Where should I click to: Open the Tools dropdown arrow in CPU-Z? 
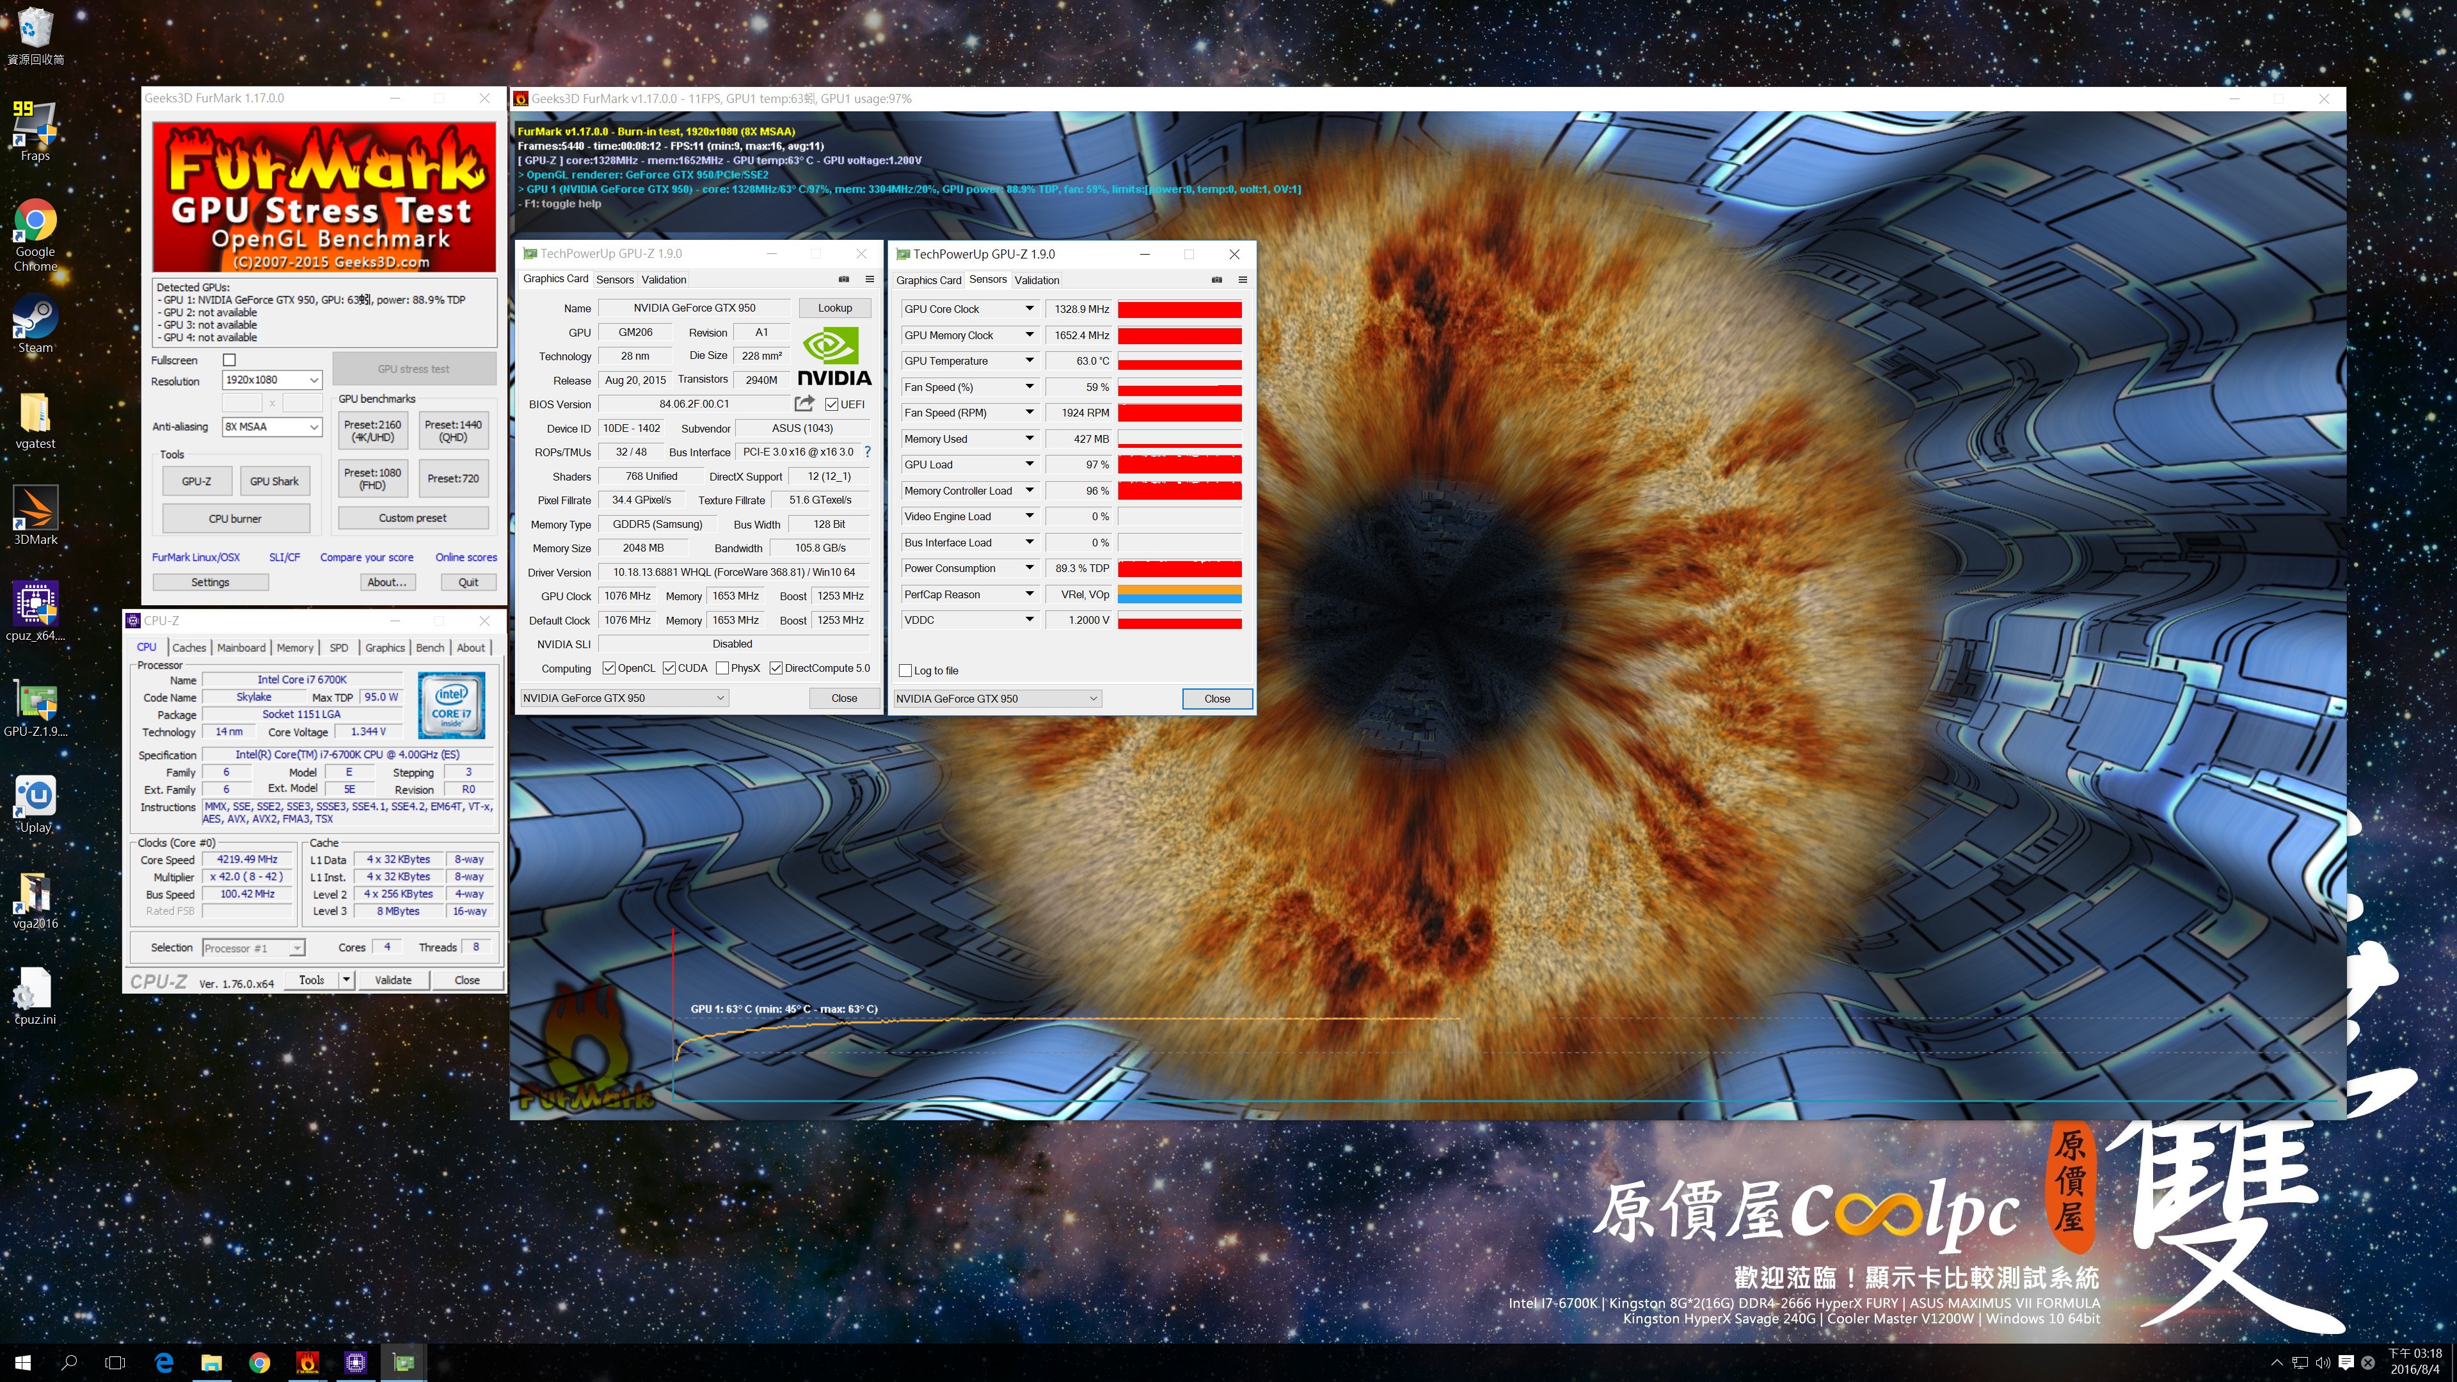click(x=346, y=980)
